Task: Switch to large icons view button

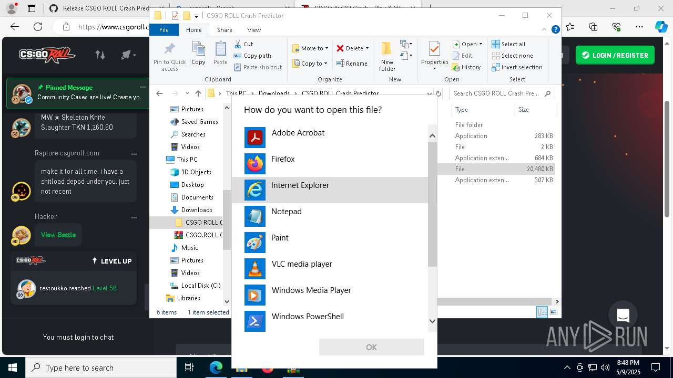Action: point(554,312)
